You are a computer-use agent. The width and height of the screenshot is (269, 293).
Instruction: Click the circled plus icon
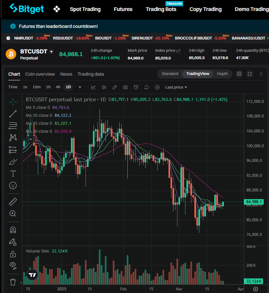[x=157, y=87]
